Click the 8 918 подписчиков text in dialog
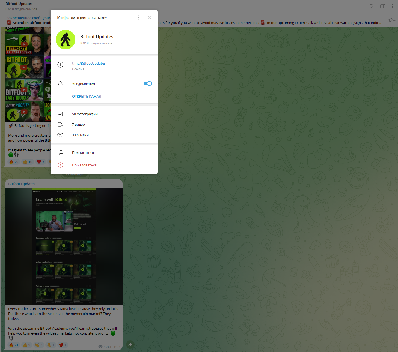Screen dimensions: 398x352 [96, 43]
